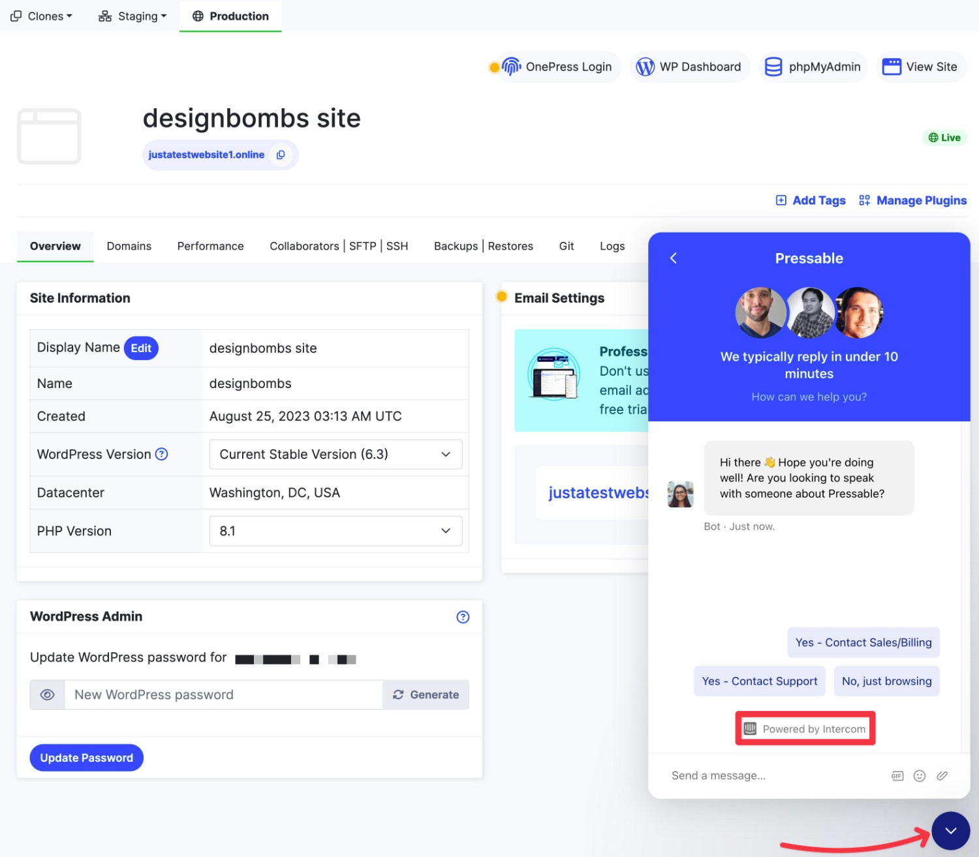Generate a new WordPress password
This screenshot has width=979, height=857.
pos(426,695)
